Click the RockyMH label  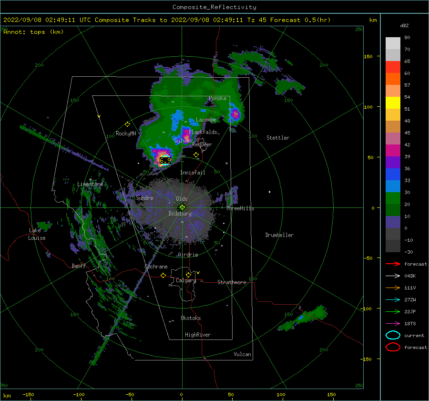(126, 134)
